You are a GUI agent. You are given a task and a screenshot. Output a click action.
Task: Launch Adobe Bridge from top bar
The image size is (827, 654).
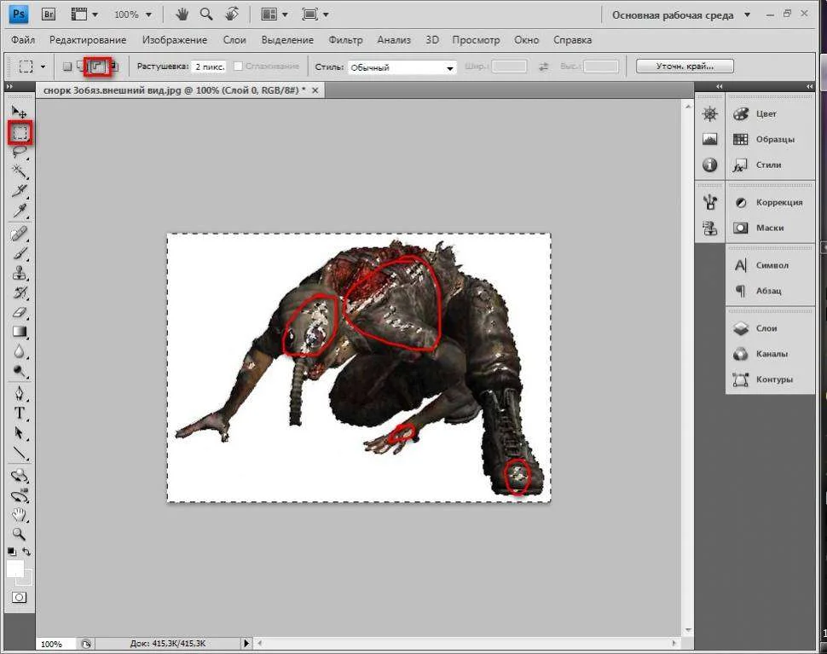click(49, 14)
